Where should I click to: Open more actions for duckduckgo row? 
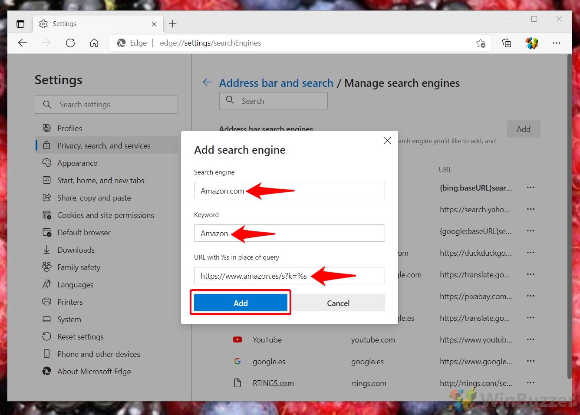point(531,253)
